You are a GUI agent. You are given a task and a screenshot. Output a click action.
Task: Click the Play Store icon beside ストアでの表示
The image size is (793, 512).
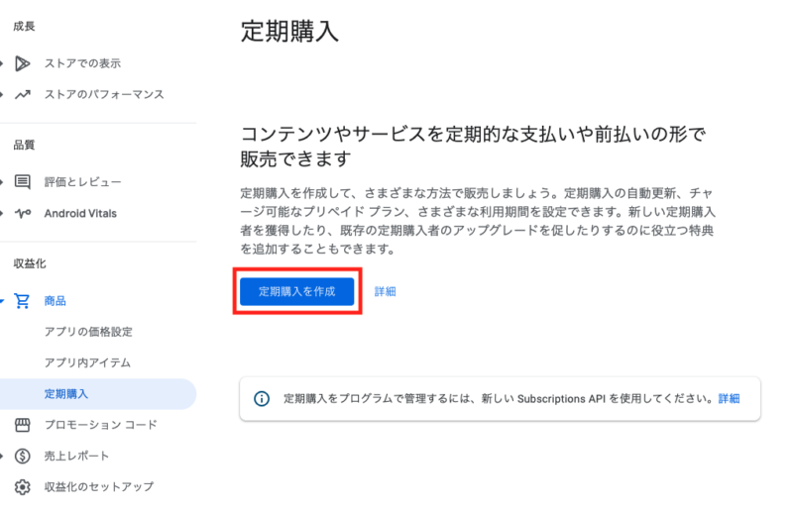point(23,63)
